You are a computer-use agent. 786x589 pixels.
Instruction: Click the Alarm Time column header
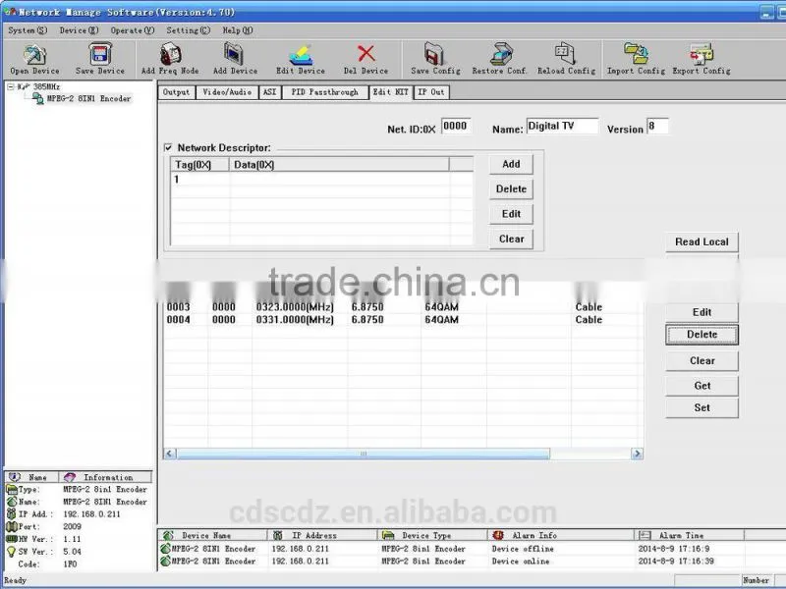point(690,535)
